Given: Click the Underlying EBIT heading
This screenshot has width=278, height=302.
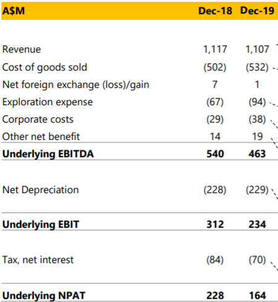Looking at the screenshot, I should coord(41,225).
